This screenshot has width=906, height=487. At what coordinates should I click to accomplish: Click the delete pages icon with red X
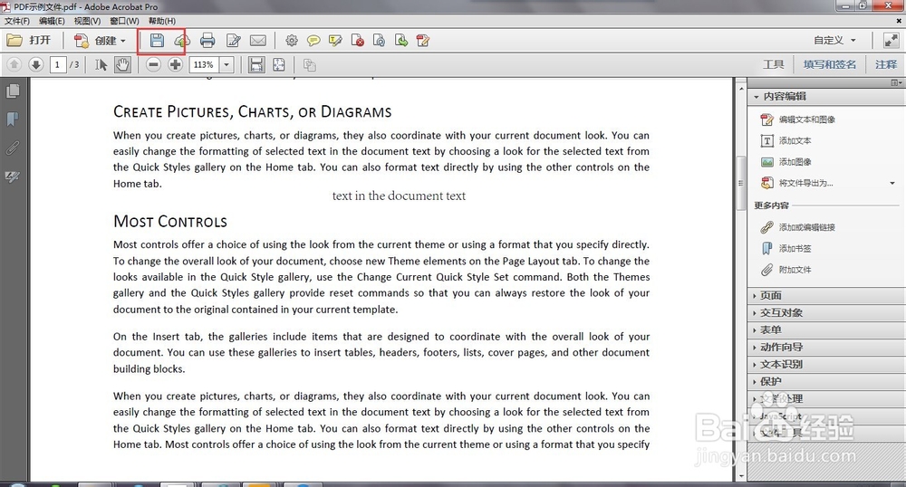click(357, 41)
